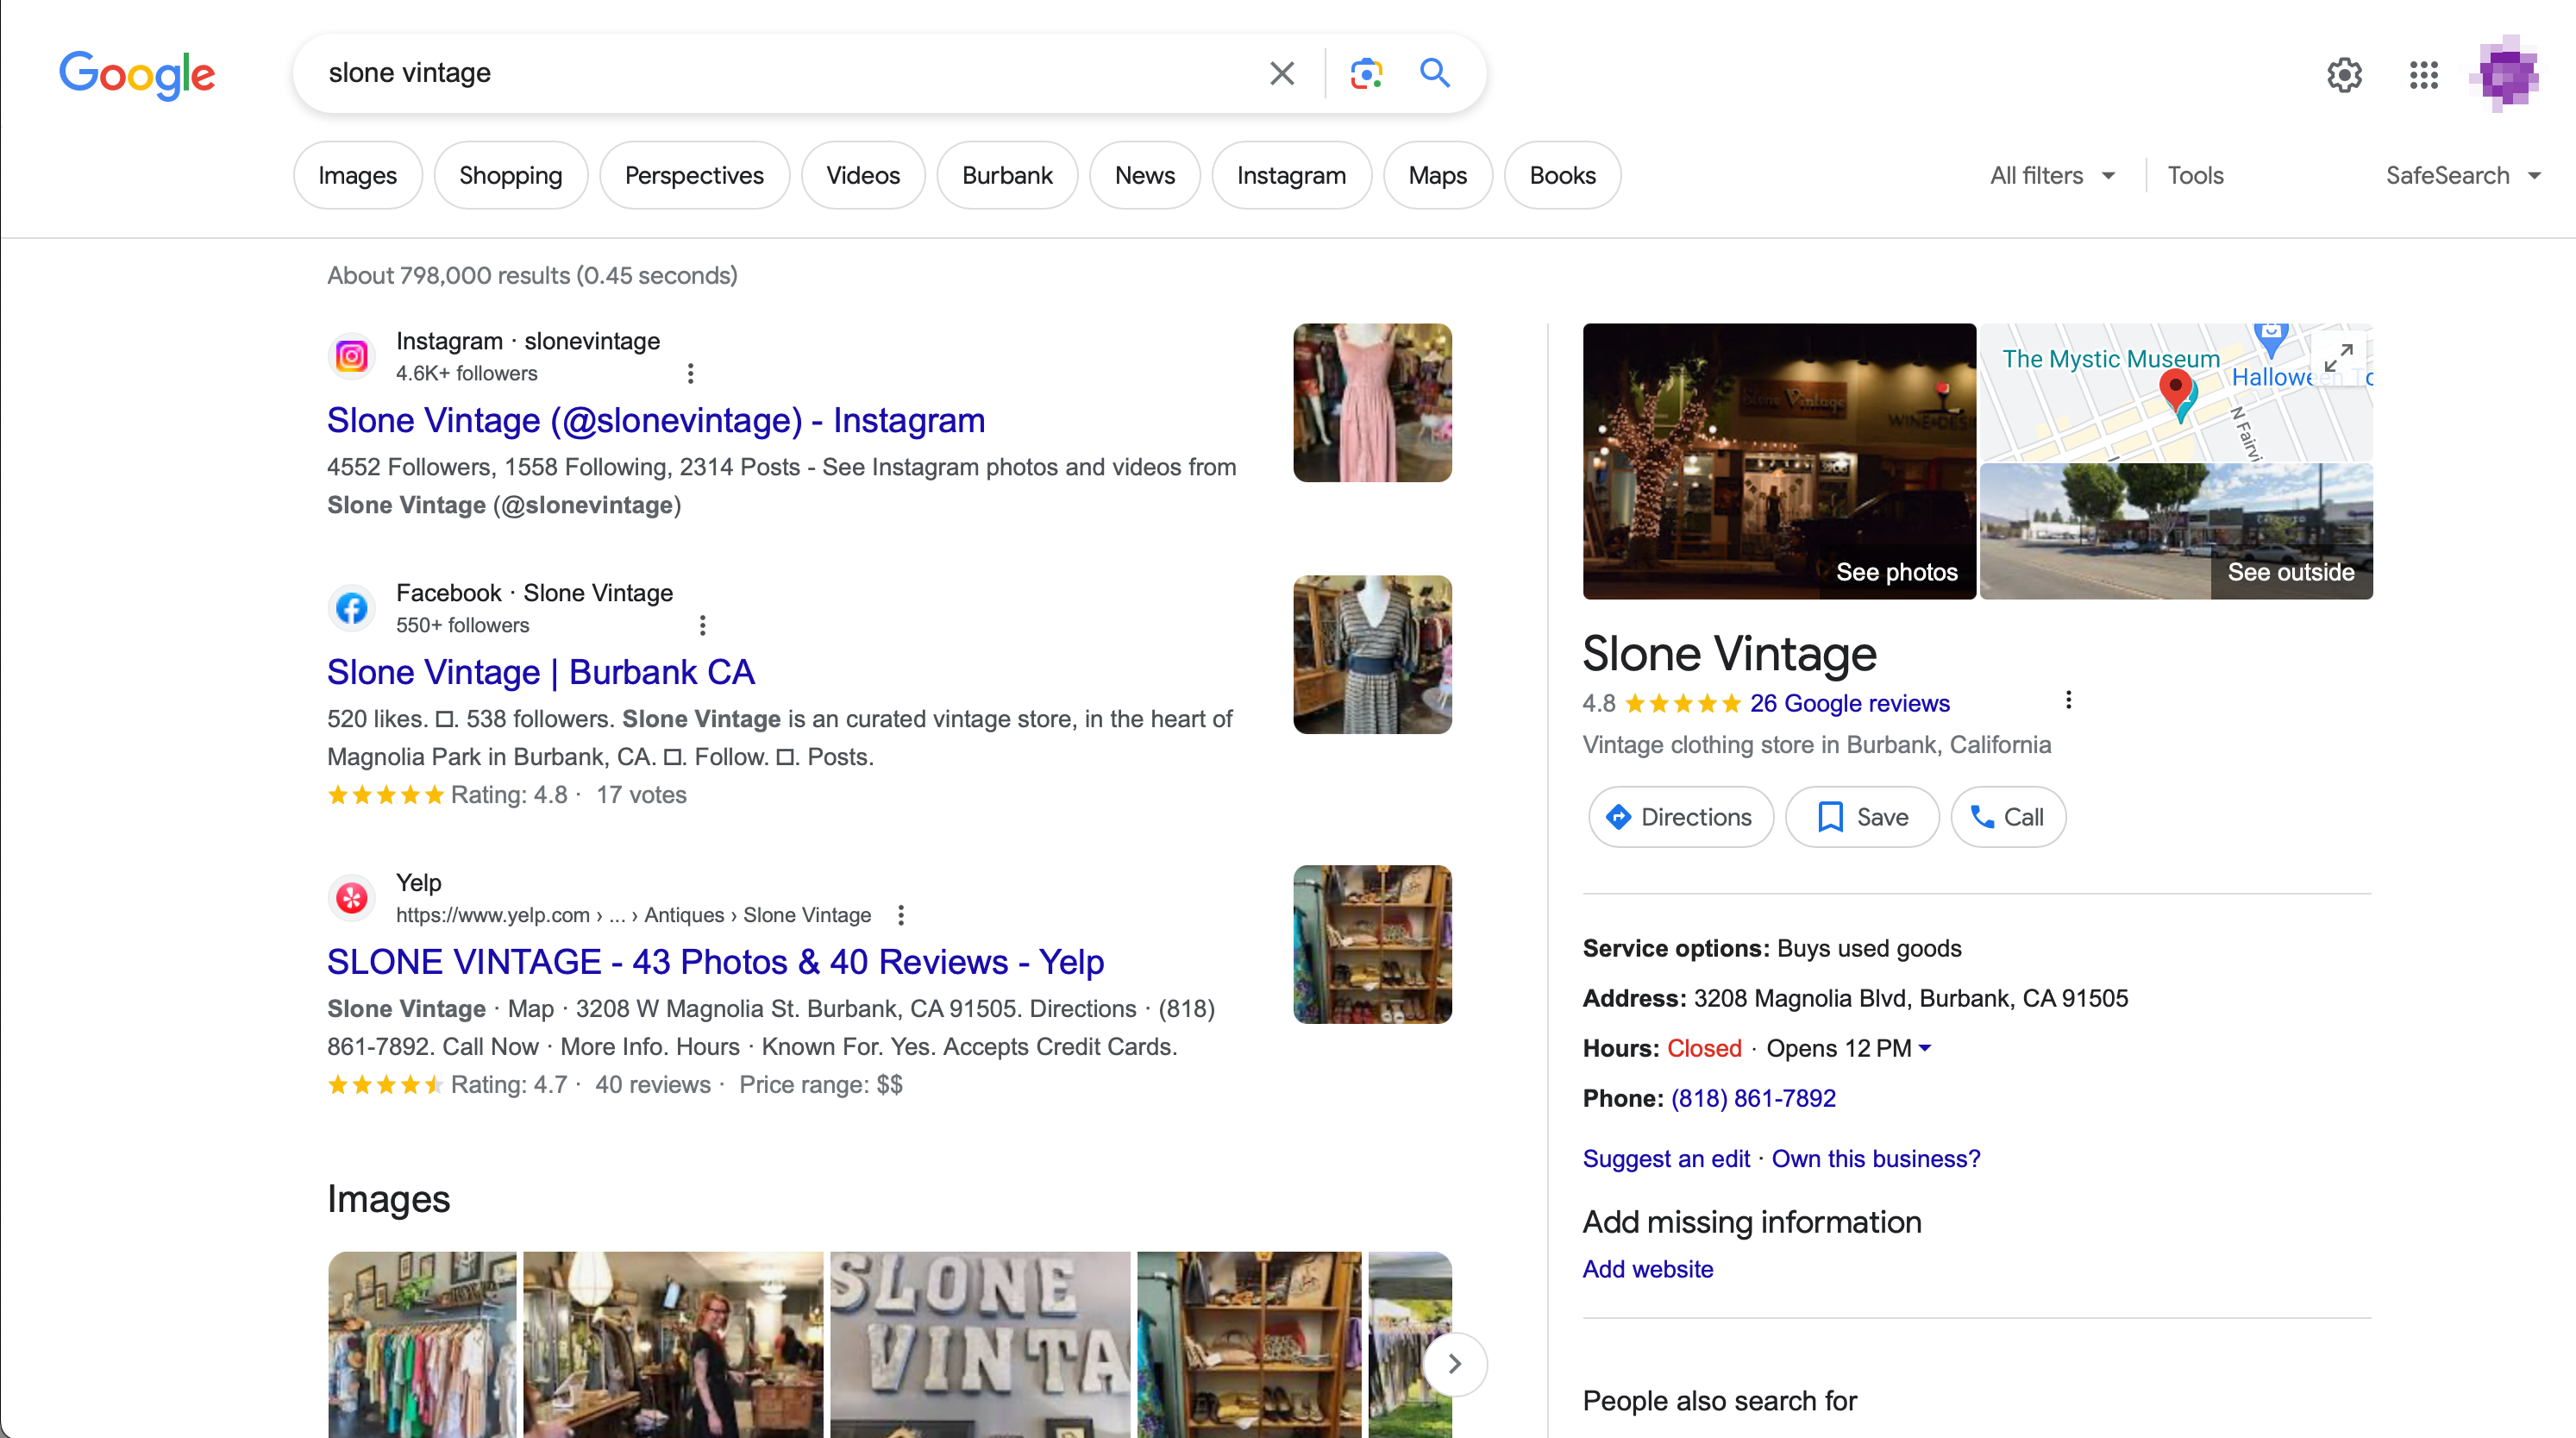This screenshot has height=1438, width=2576.
Task: Click address 3208 Magnolia Blvd, Burbank, CA 91505
Action: pos(1910,998)
